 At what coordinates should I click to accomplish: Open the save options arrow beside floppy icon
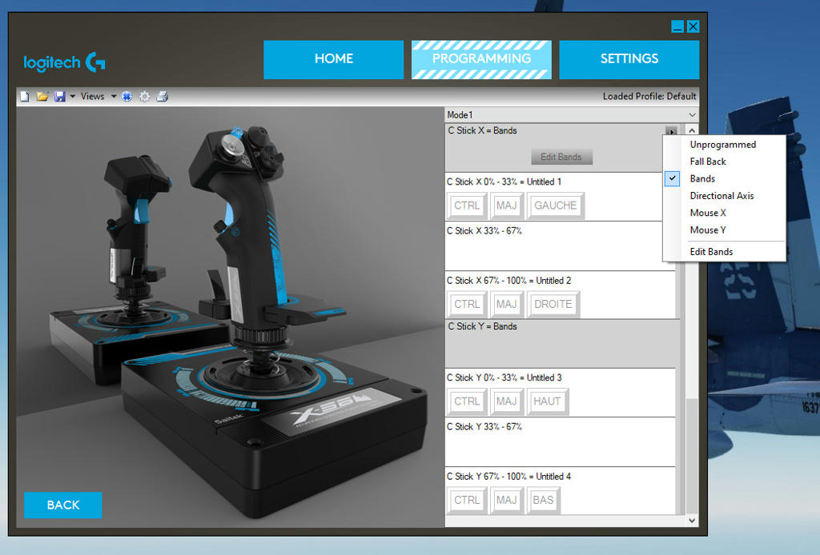pos(73,97)
